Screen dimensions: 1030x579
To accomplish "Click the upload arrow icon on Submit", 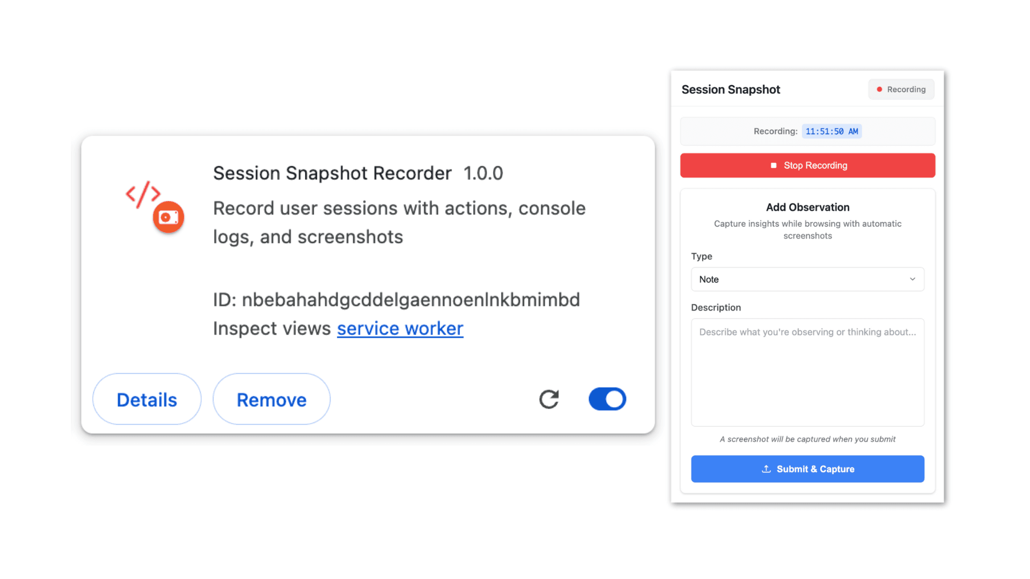I will pyautogui.click(x=766, y=469).
